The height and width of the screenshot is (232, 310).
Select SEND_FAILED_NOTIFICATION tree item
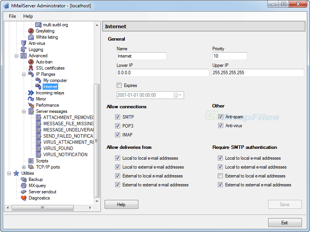pyautogui.click(x=68, y=136)
